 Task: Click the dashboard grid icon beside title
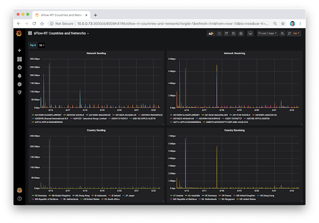pyautogui.click(x=30, y=33)
